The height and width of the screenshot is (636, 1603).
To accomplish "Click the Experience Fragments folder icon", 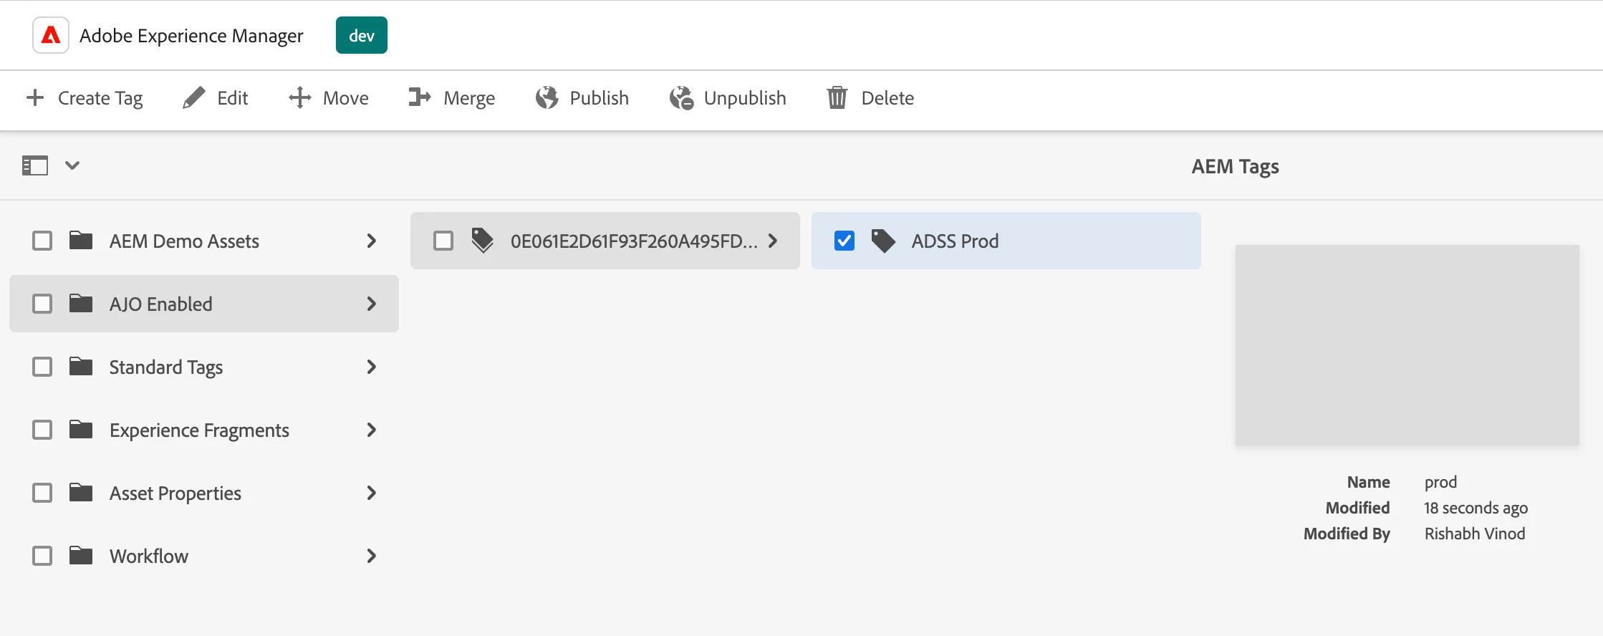I will 81,430.
